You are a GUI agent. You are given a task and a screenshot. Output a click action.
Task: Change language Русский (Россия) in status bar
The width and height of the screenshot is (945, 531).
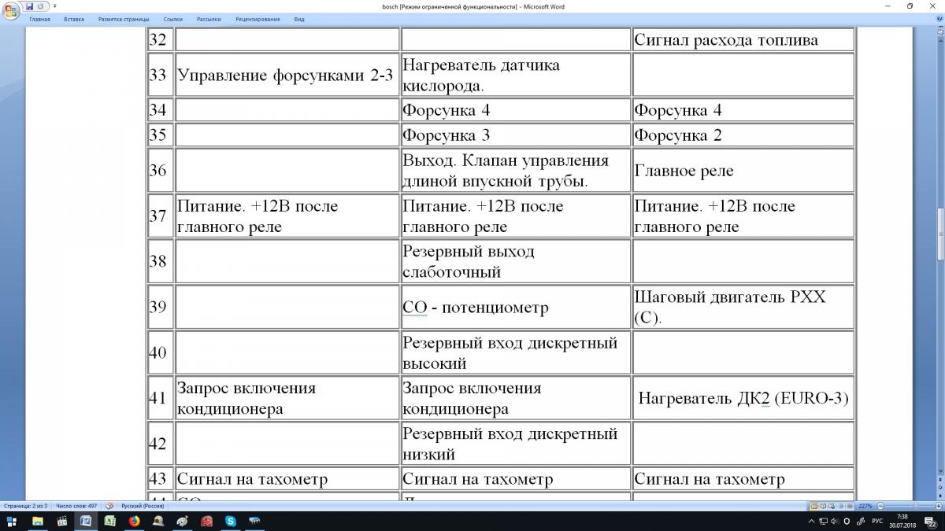pos(143,506)
